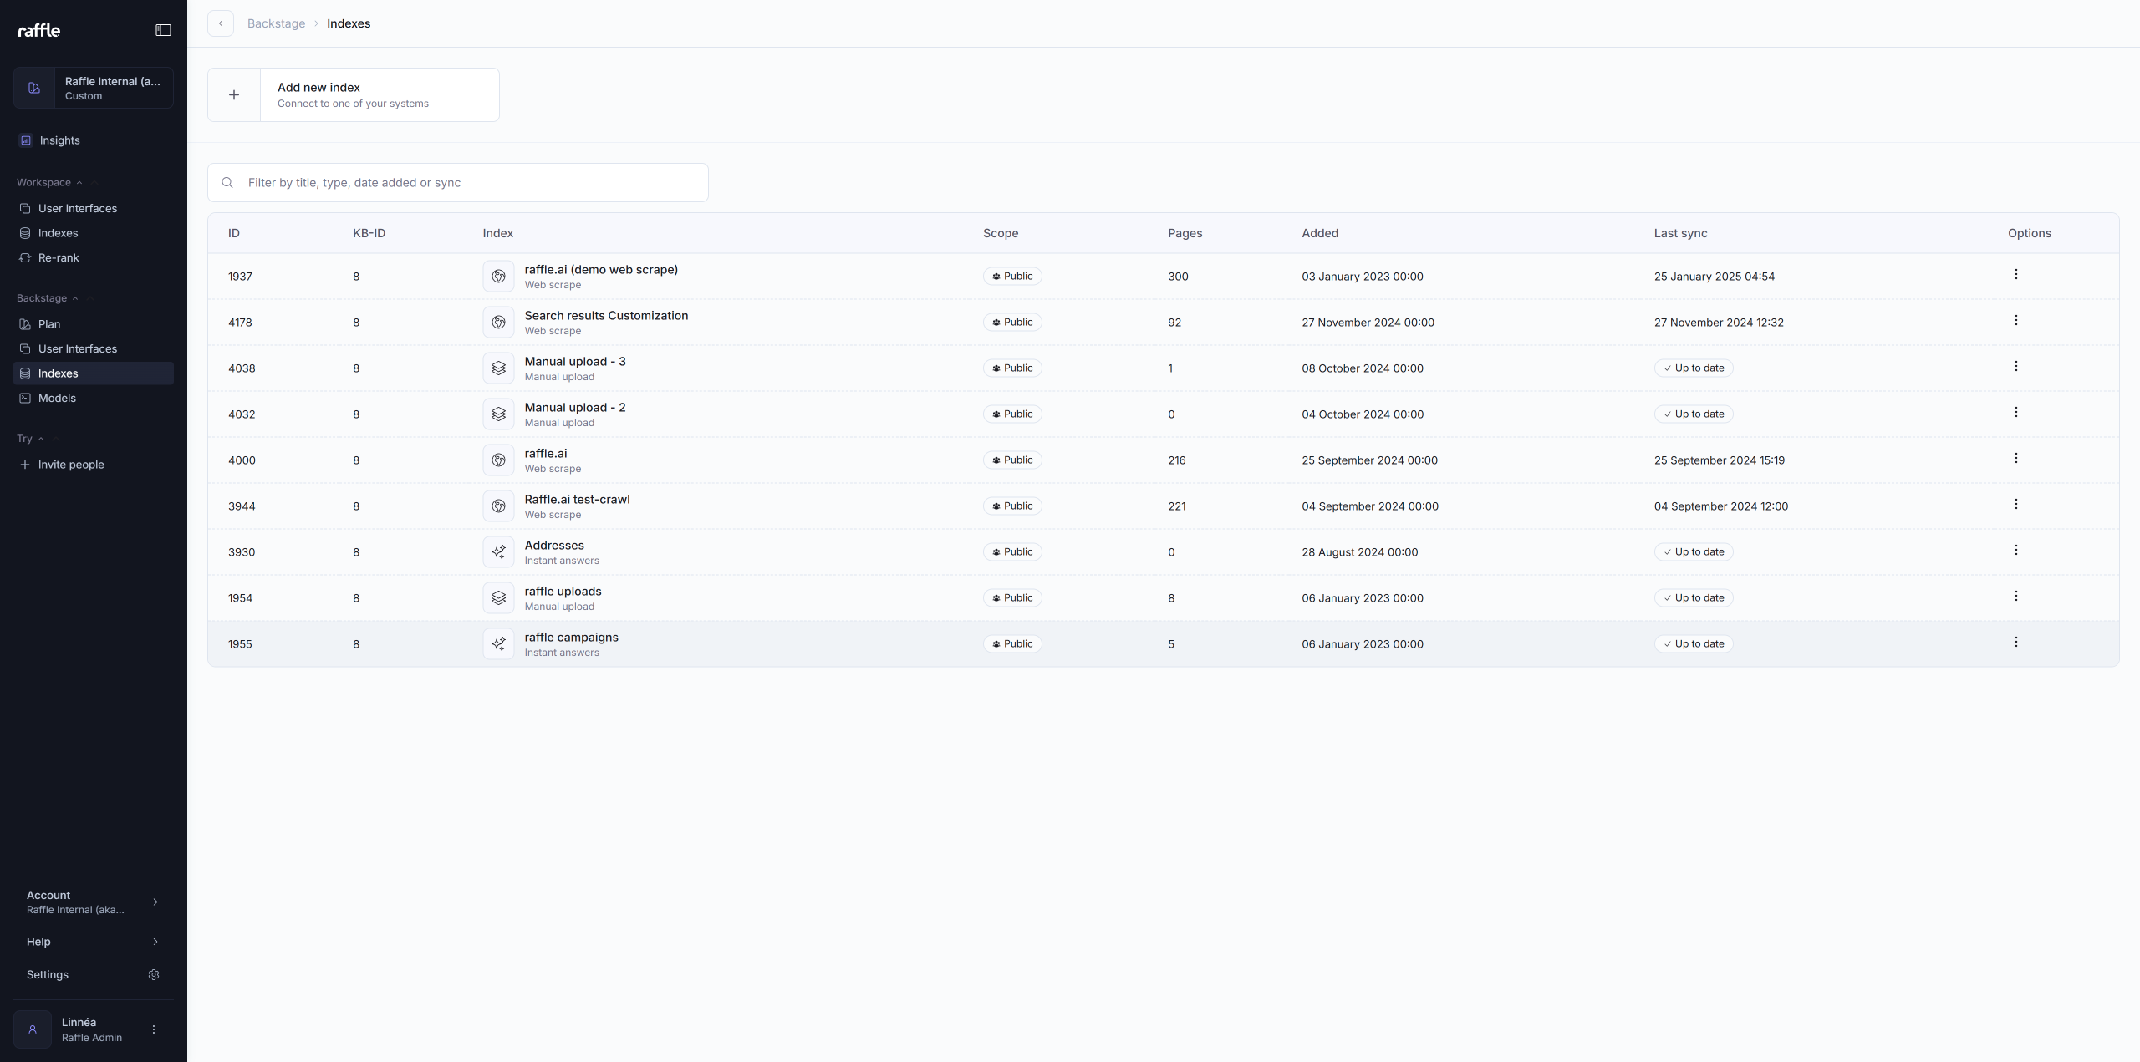Open three-dot options for Addresses index
Image resolution: width=2140 pixels, height=1062 pixels.
[2015, 551]
